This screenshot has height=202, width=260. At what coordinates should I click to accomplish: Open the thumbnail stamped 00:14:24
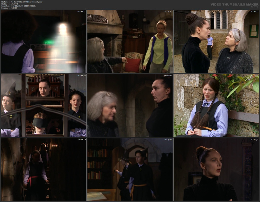216,105
